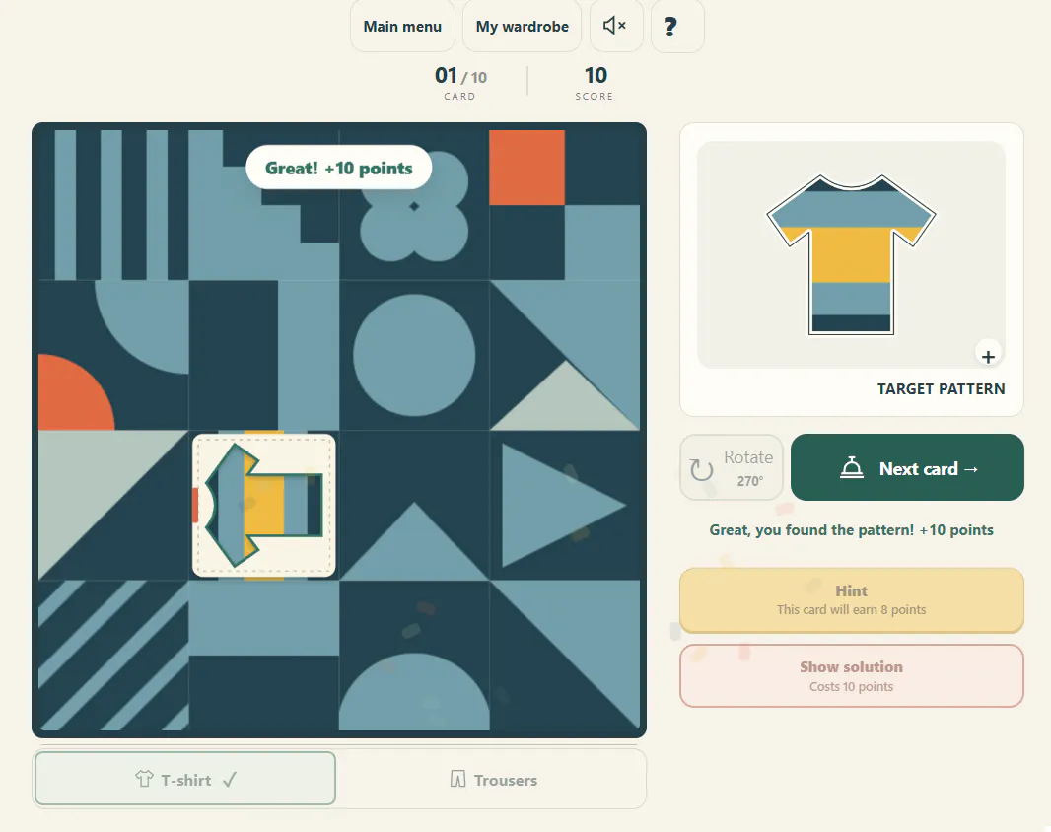Click the 'TARGET PATTERN' label
Viewport: 1051px width, 832px height.
[942, 388]
